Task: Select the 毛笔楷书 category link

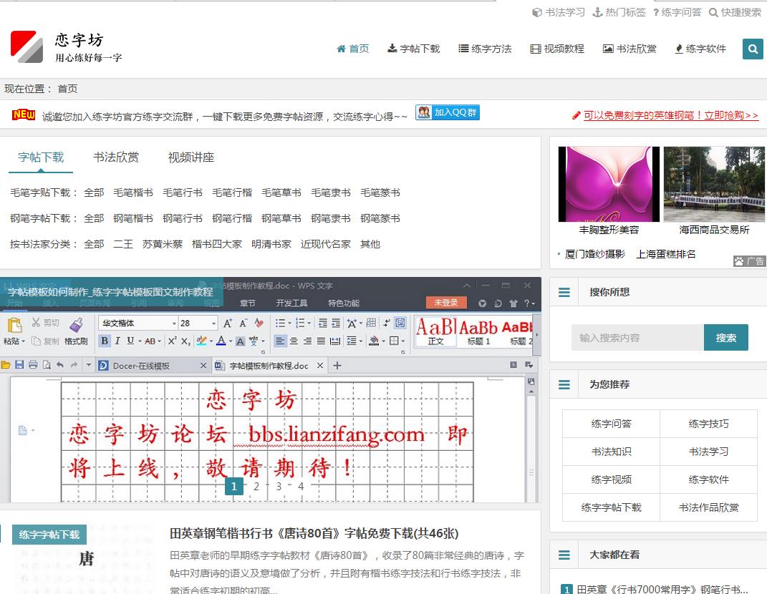Action: [133, 193]
